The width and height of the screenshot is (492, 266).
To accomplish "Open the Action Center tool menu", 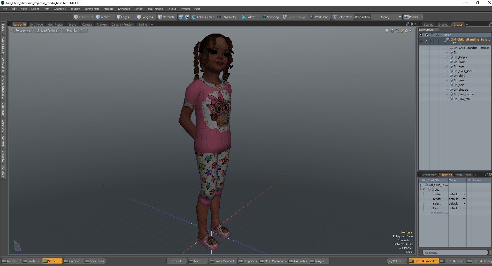I will tap(203, 17).
